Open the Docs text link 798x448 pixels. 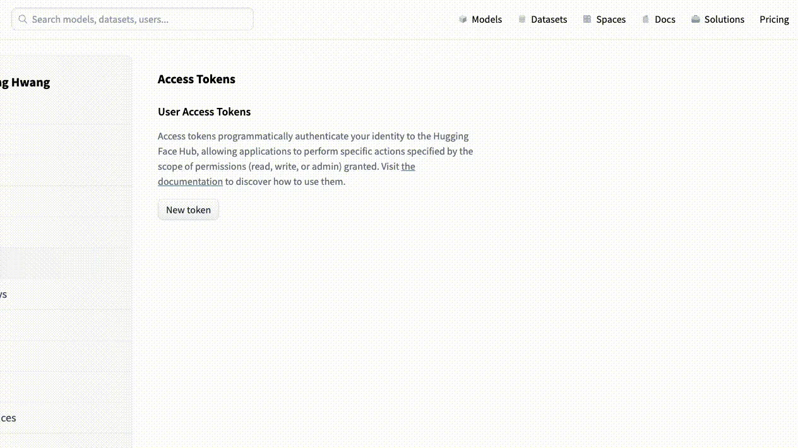point(665,20)
